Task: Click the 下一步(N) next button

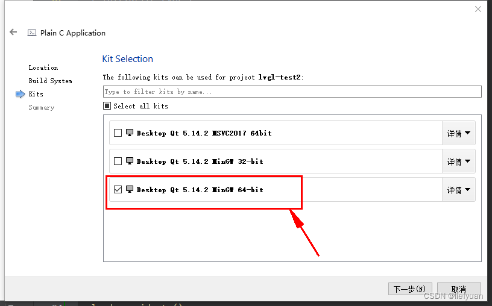Action: coord(410,289)
